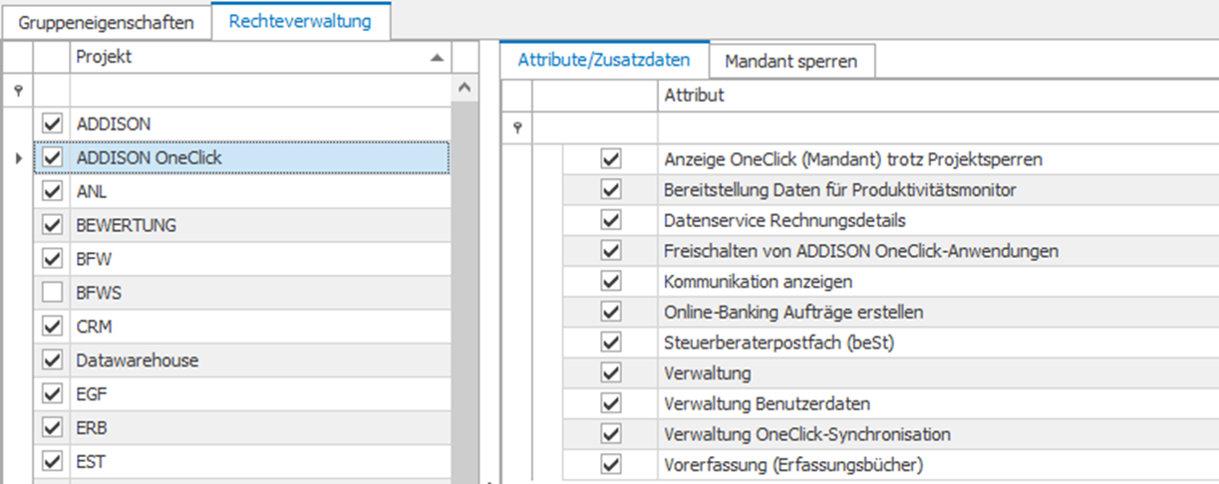Click the filter key icon in project list
1219x484 pixels.
(x=16, y=90)
